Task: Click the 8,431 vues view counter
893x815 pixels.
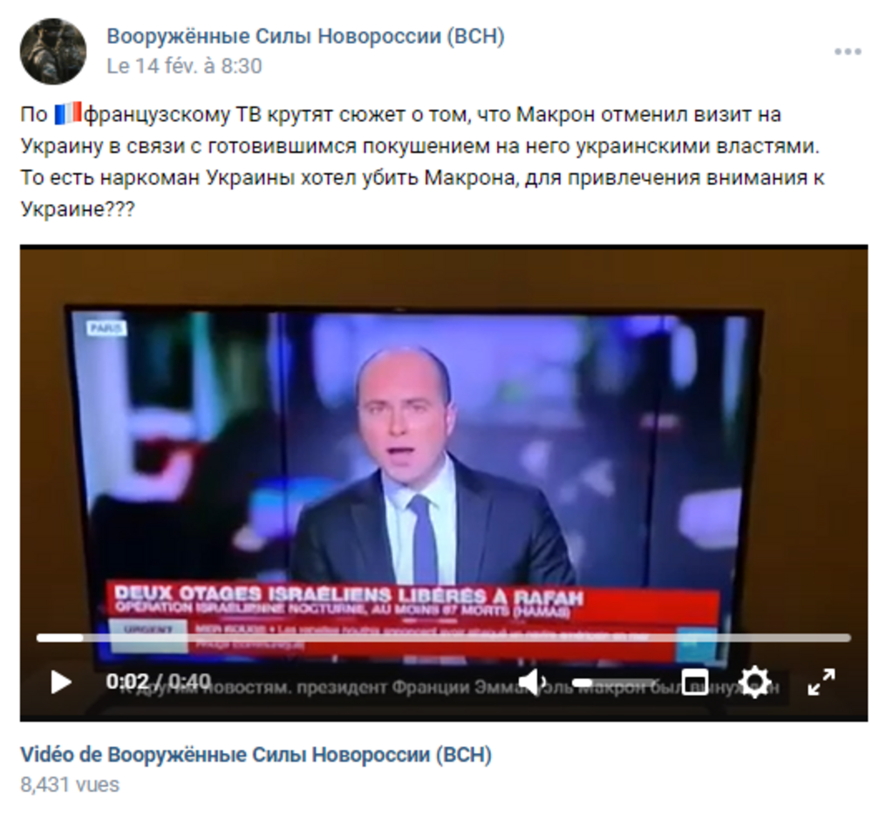Action: pos(70,784)
